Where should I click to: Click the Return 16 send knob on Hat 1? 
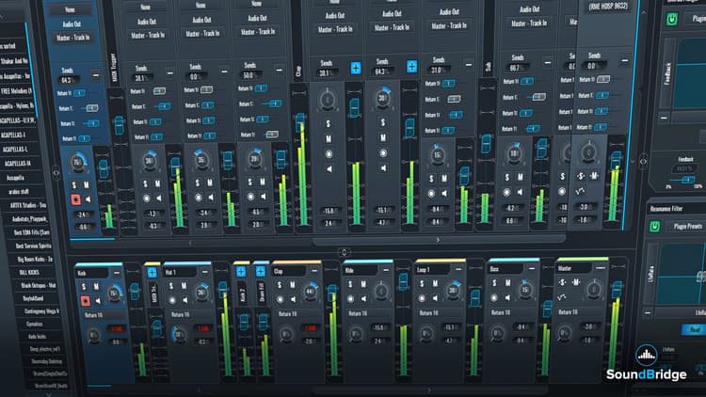(x=179, y=334)
